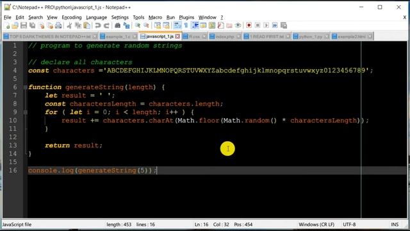This screenshot has height=231, width=410.
Task: Open the Macro menu
Action: point(155,17)
